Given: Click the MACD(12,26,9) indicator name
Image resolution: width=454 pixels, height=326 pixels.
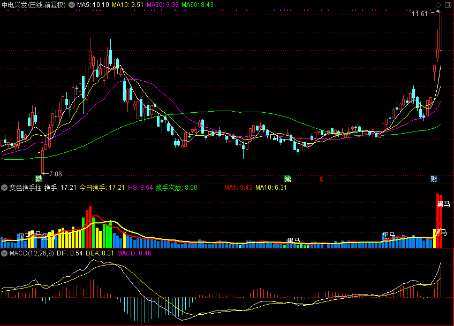Looking at the screenshot, I should (32, 253).
